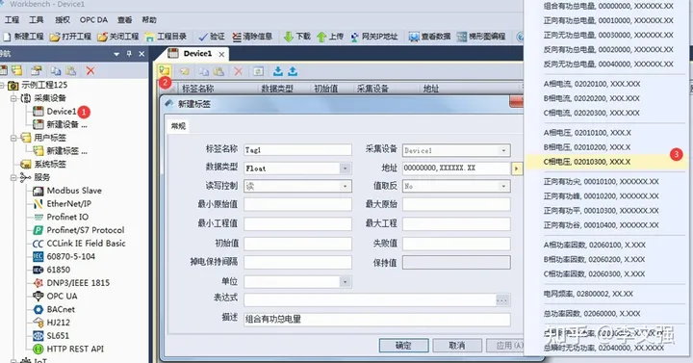Image resolution: width=693 pixels, height=363 pixels.
Task: Click the red delete X in Device1 toolbar
Action: click(x=239, y=71)
